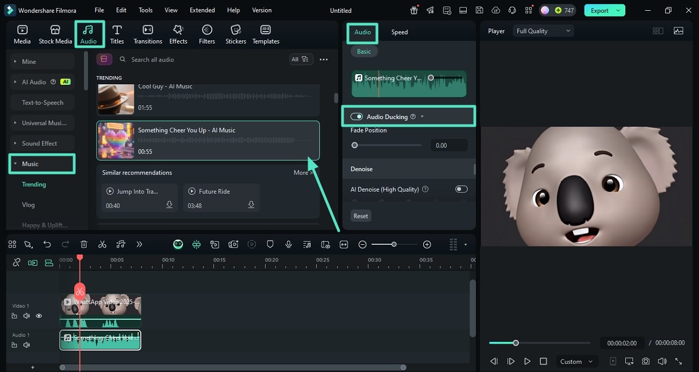
Task: Download the Jump Into Tra... track
Action: coord(169,205)
